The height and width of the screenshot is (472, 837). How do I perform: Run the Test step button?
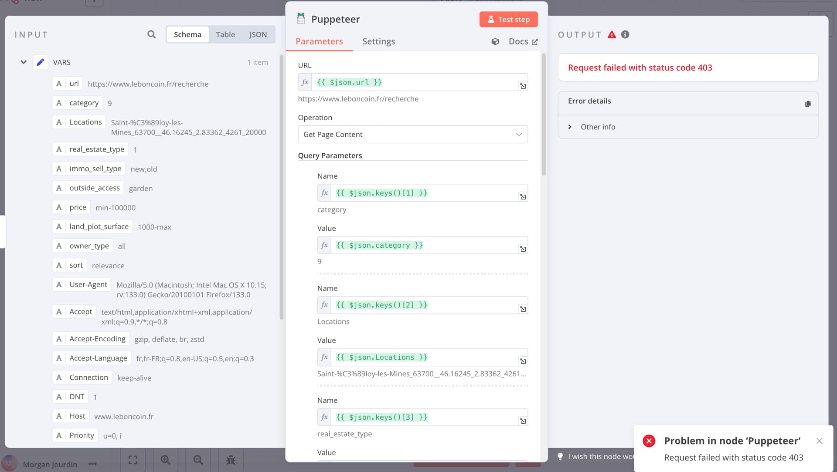(508, 19)
